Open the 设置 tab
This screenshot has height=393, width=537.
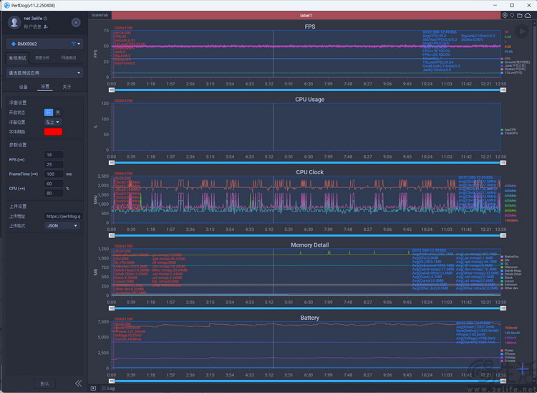(x=45, y=87)
